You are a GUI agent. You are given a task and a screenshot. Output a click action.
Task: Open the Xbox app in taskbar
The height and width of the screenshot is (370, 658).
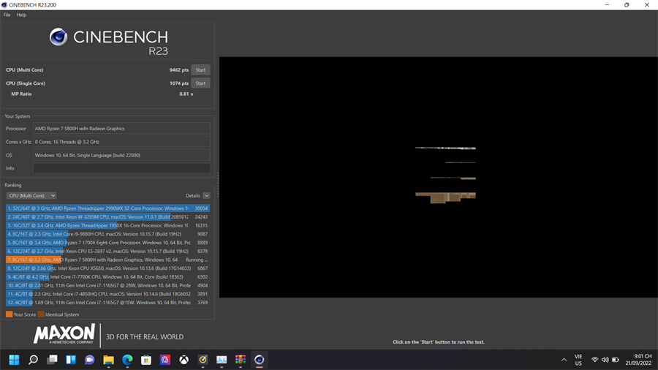click(x=184, y=360)
